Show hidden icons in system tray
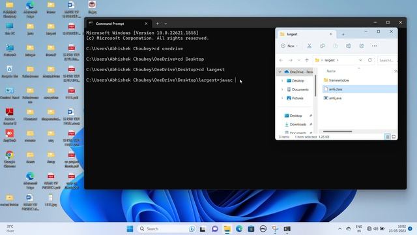 click(340, 228)
